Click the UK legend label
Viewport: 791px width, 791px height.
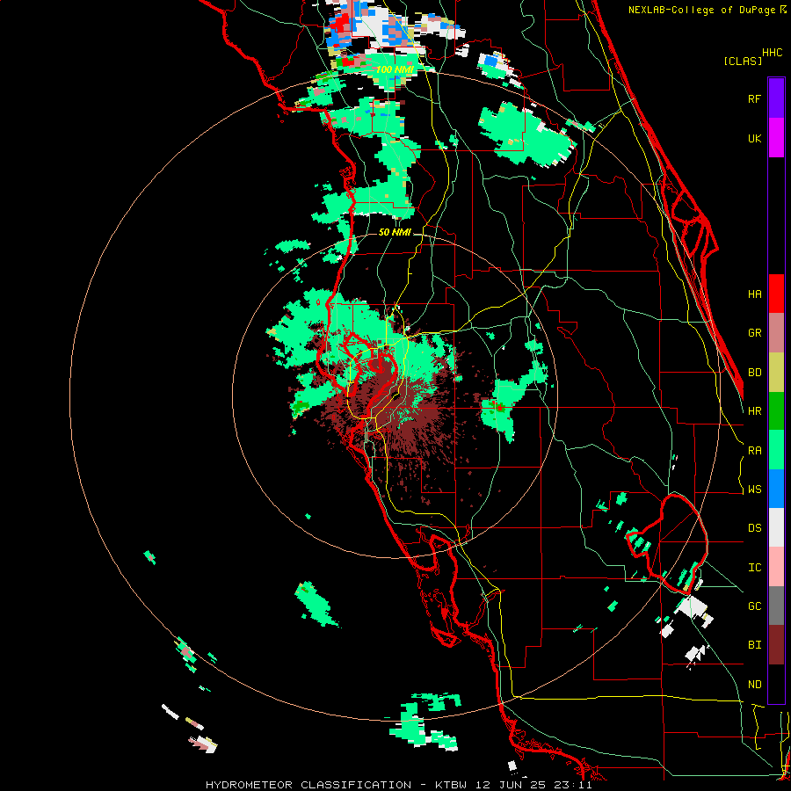(x=754, y=138)
